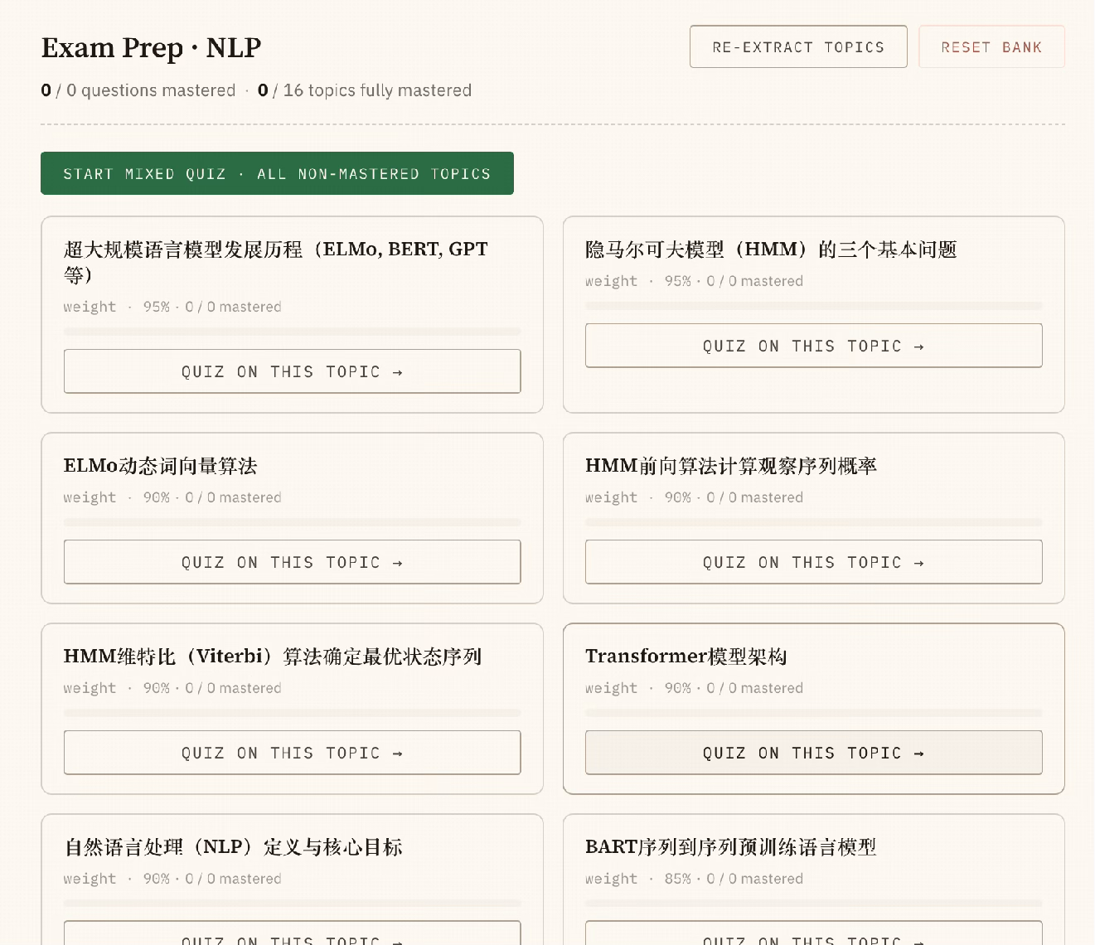
Task: Click the weight 95% line under 超大规模语言模型
Action: (172, 307)
